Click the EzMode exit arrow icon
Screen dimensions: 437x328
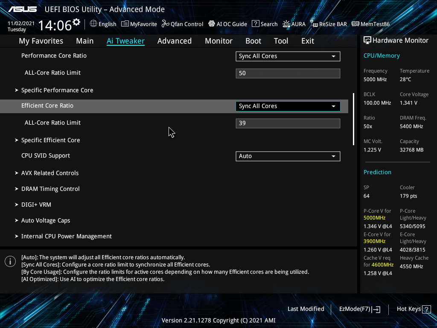coord(376,309)
